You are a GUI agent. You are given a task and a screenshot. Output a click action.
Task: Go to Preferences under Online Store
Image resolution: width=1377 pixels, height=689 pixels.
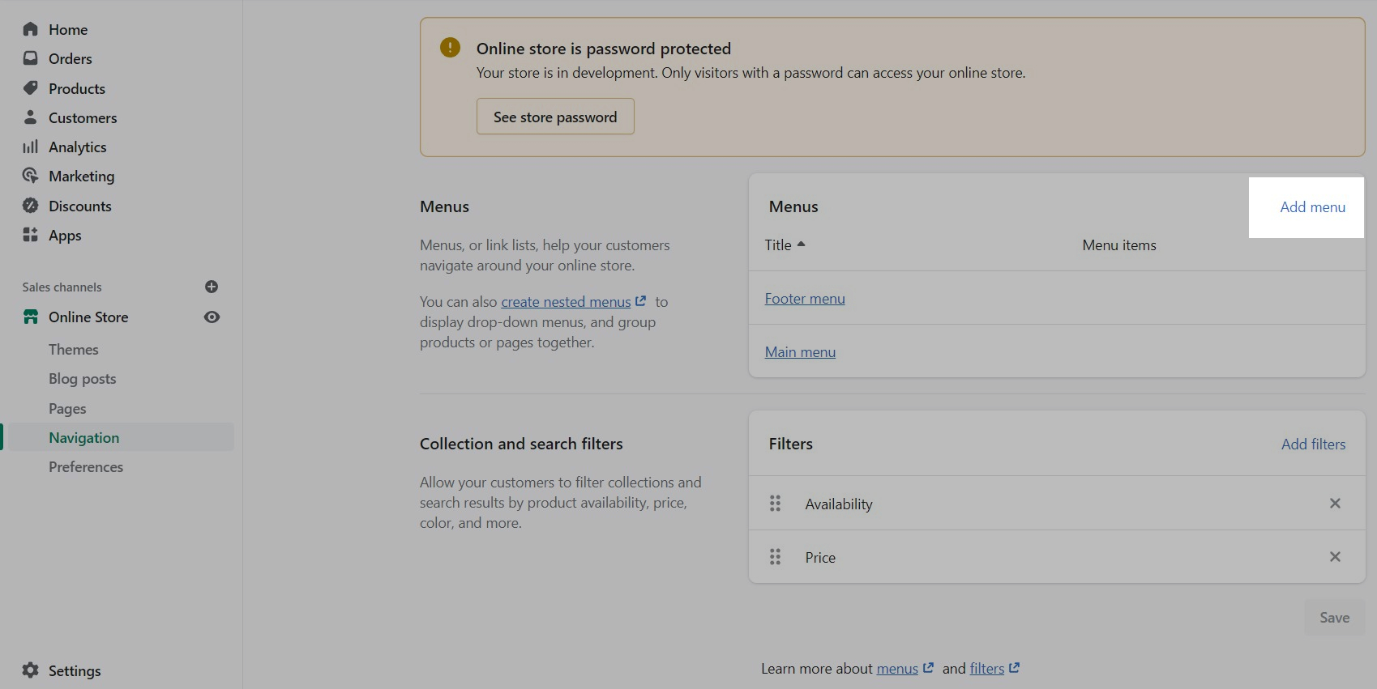click(x=86, y=467)
